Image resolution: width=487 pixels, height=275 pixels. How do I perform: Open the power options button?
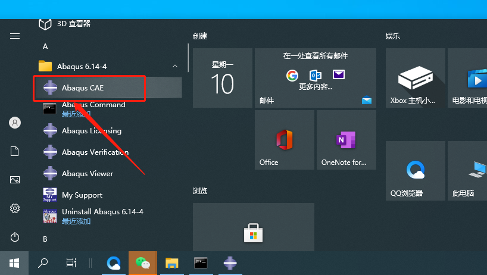click(15, 237)
